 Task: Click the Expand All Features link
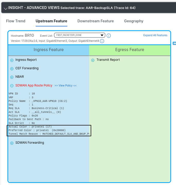click(155, 35)
